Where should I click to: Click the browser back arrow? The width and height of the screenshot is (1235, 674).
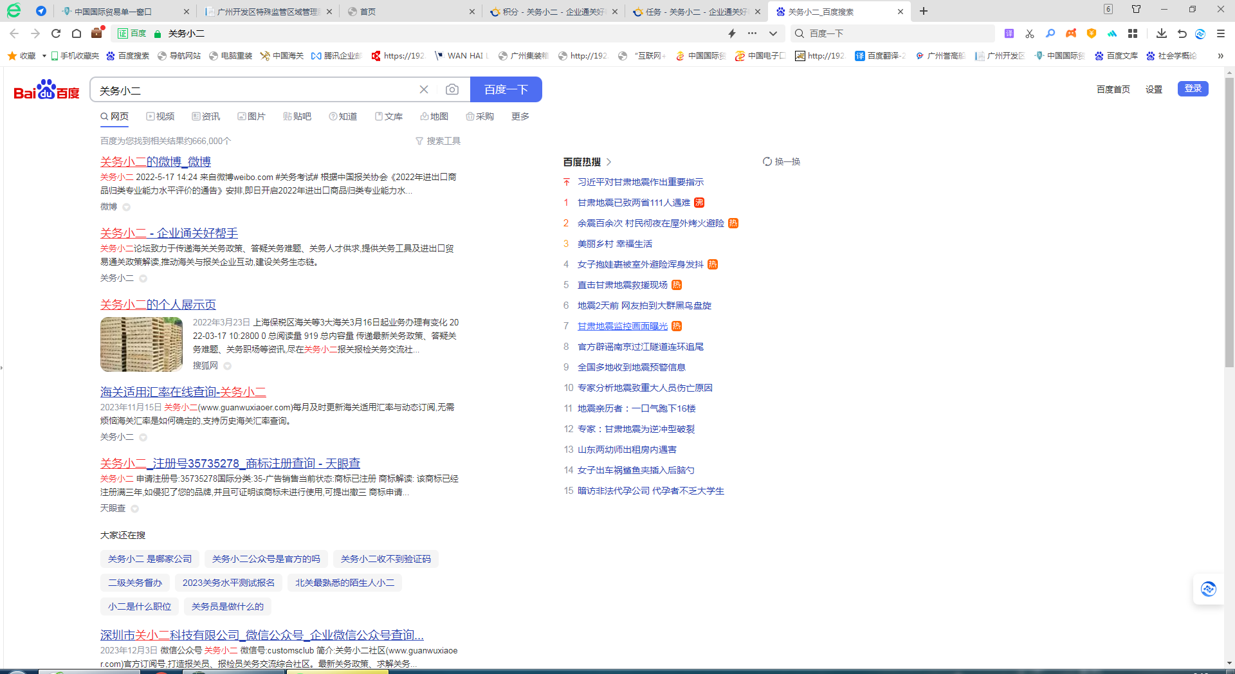(14, 33)
